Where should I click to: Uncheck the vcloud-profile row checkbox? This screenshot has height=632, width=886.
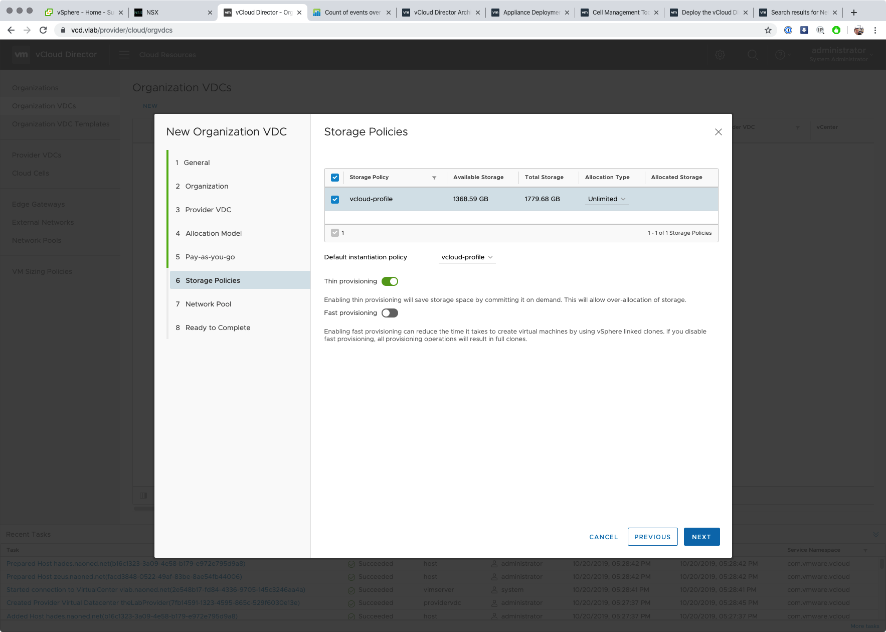(335, 200)
